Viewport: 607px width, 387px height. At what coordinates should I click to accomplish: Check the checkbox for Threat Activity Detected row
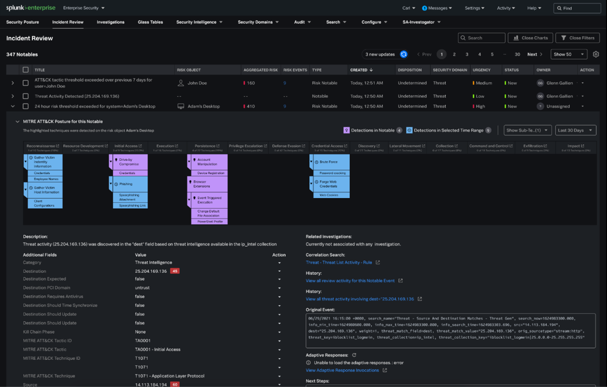tap(26, 96)
